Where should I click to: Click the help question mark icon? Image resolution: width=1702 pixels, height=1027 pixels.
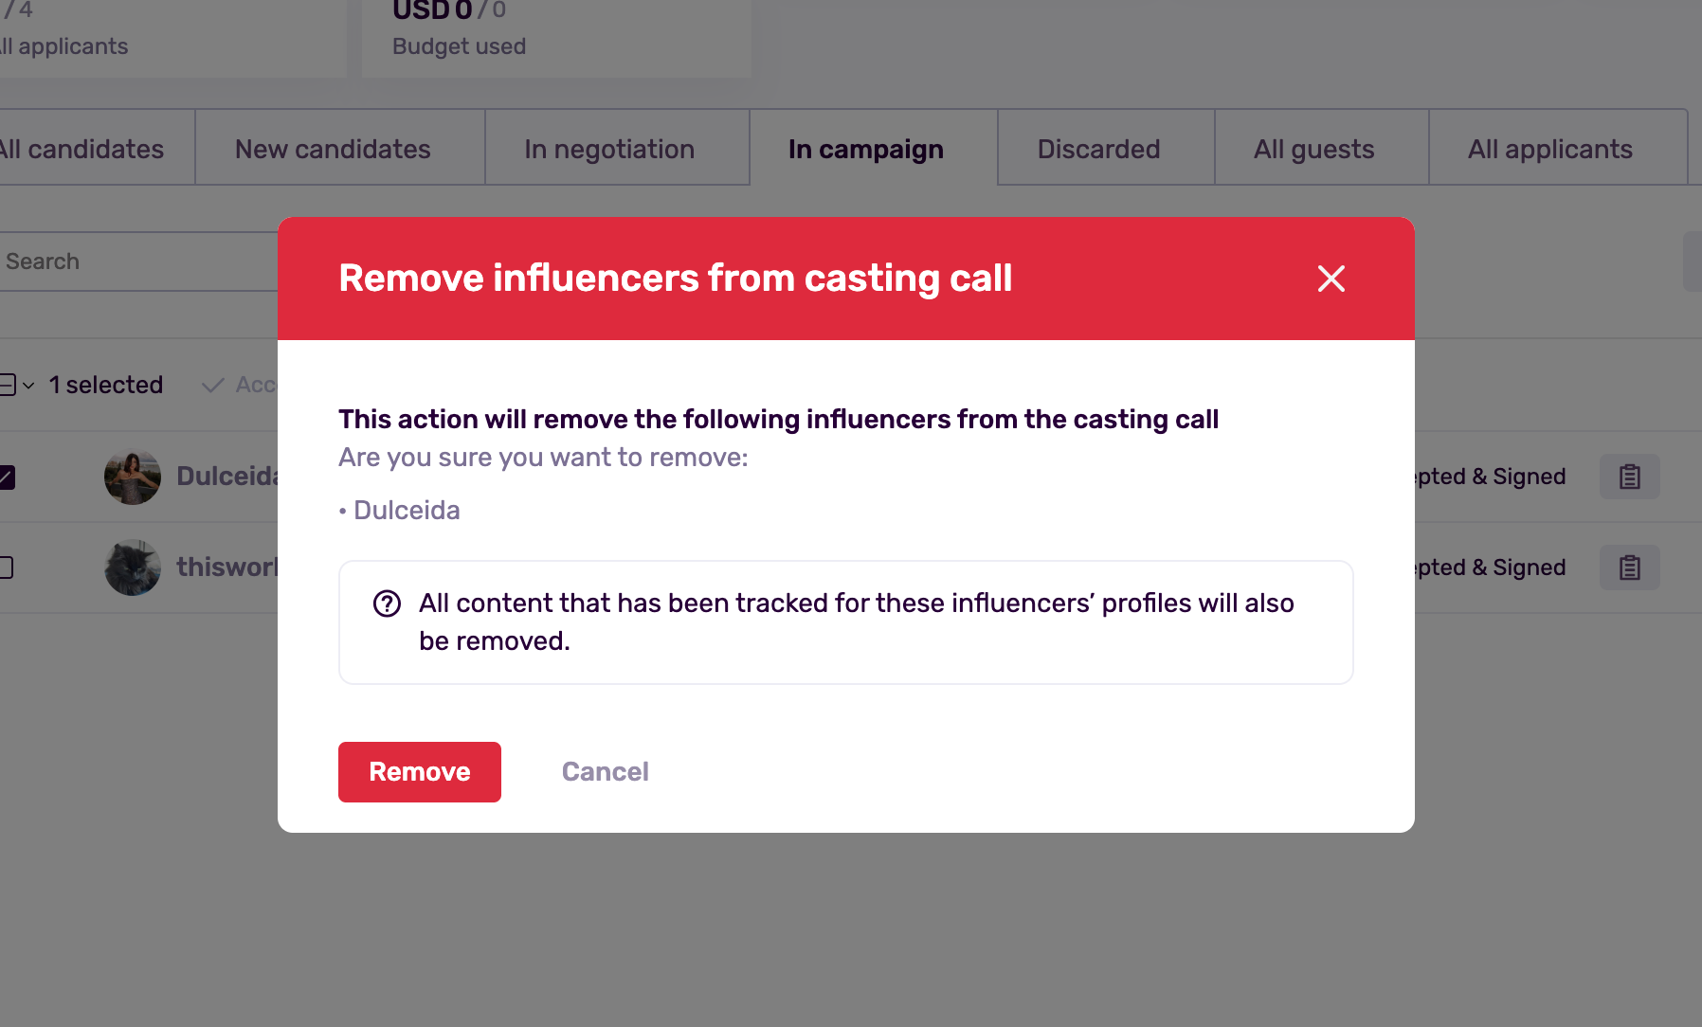(387, 604)
